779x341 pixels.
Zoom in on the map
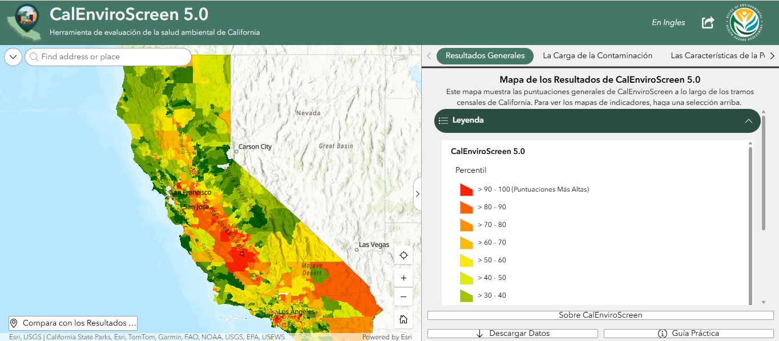pyautogui.click(x=403, y=278)
